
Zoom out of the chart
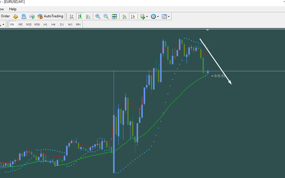tap(106, 16)
